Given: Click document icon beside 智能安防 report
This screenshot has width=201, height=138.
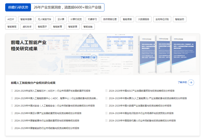Looking at the screenshot, I should tap(12, 128).
